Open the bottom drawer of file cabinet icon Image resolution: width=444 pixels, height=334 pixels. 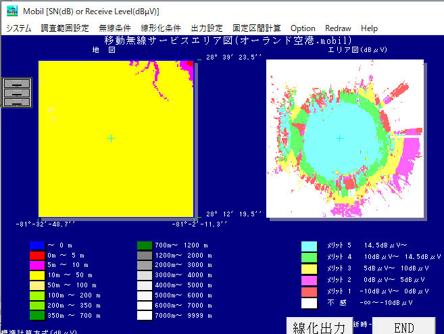[x=17, y=102]
